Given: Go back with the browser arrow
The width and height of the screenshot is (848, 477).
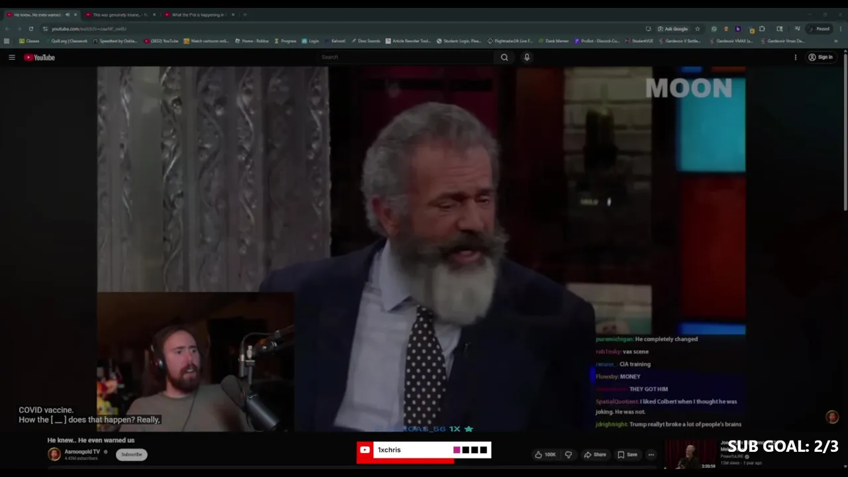Looking at the screenshot, I should [x=7, y=29].
